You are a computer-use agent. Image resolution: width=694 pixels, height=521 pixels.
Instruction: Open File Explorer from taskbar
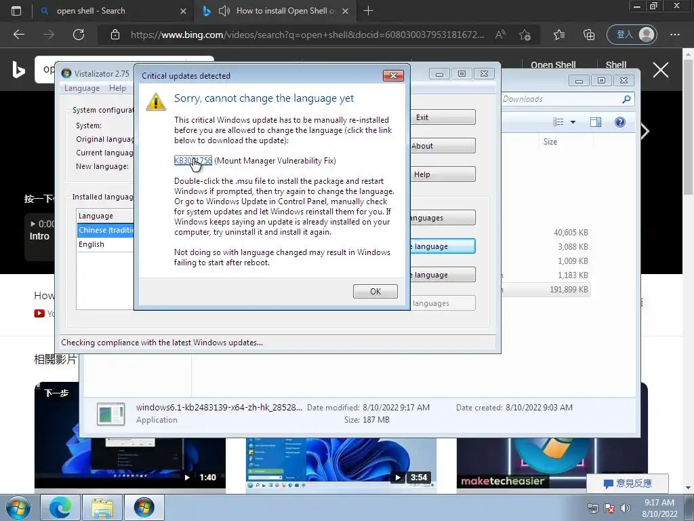102,507
